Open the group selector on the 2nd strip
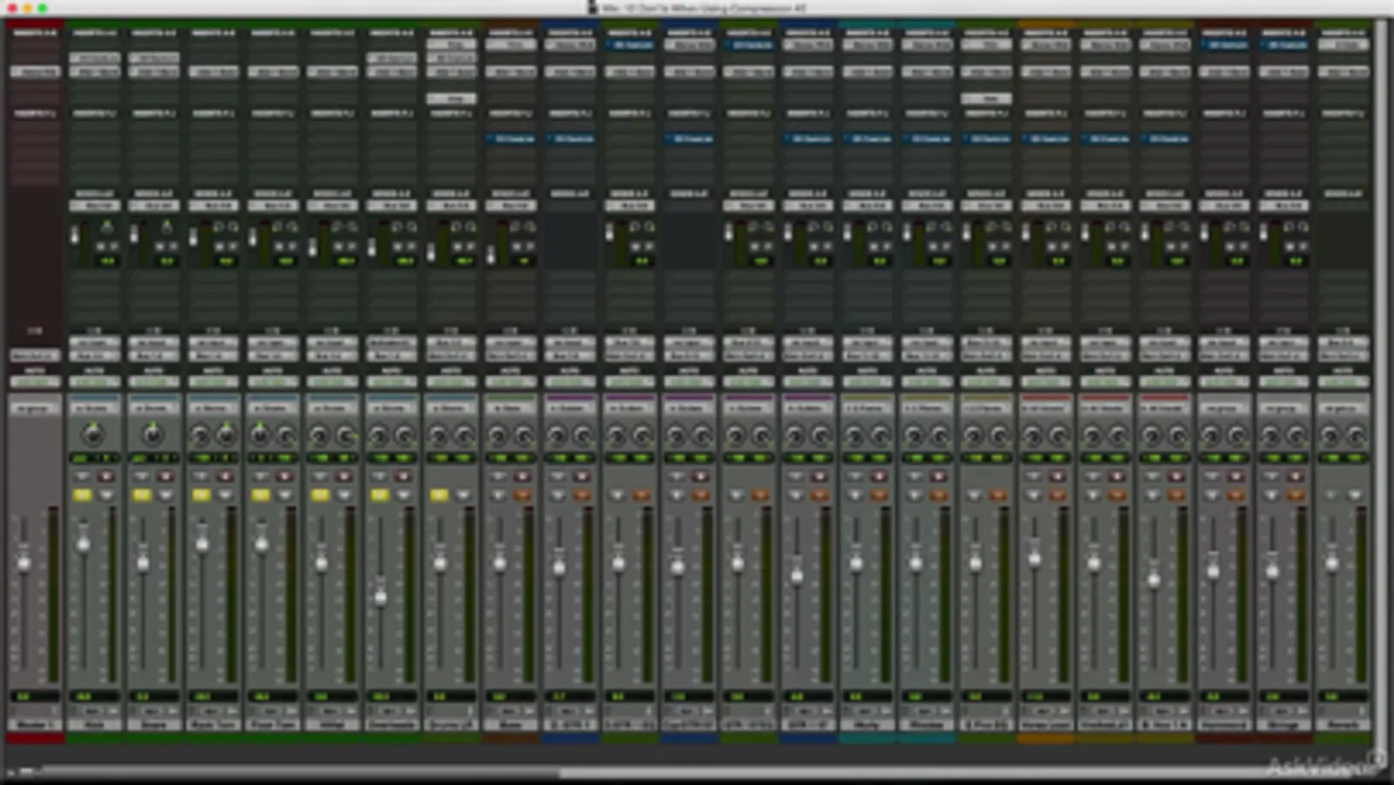Viewport: 1394px width, 785px height. [x=94, y=408]
